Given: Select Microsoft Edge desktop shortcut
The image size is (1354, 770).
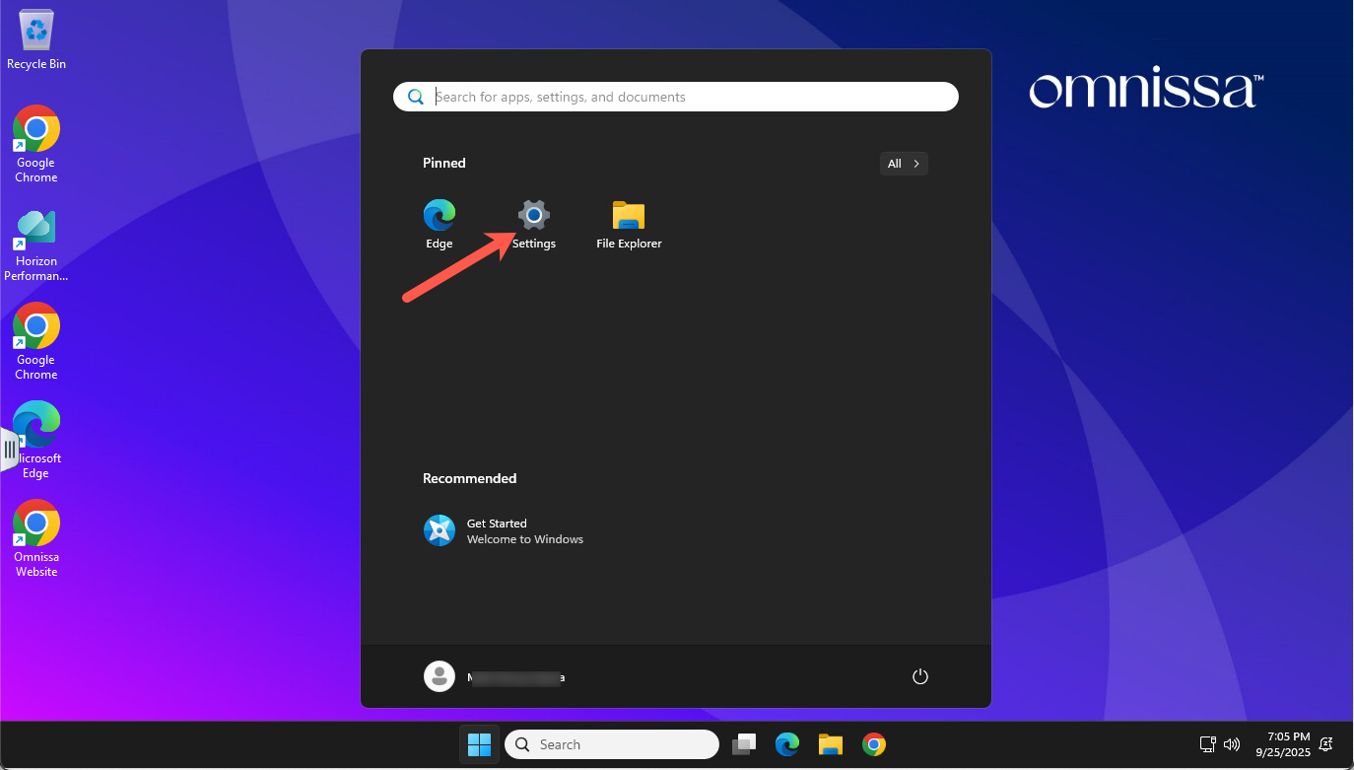Looking at the screenshot, I should pyautogui.click(x=36, y=440).
